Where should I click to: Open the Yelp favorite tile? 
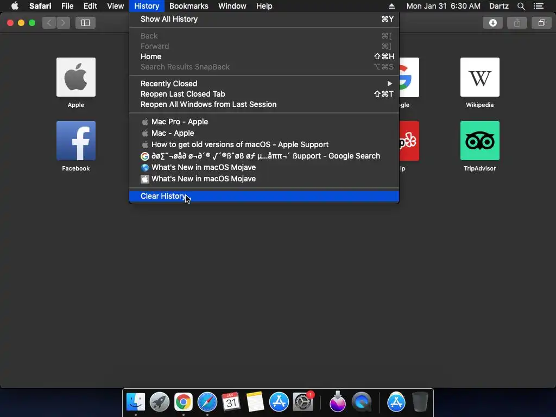point(409,141)
